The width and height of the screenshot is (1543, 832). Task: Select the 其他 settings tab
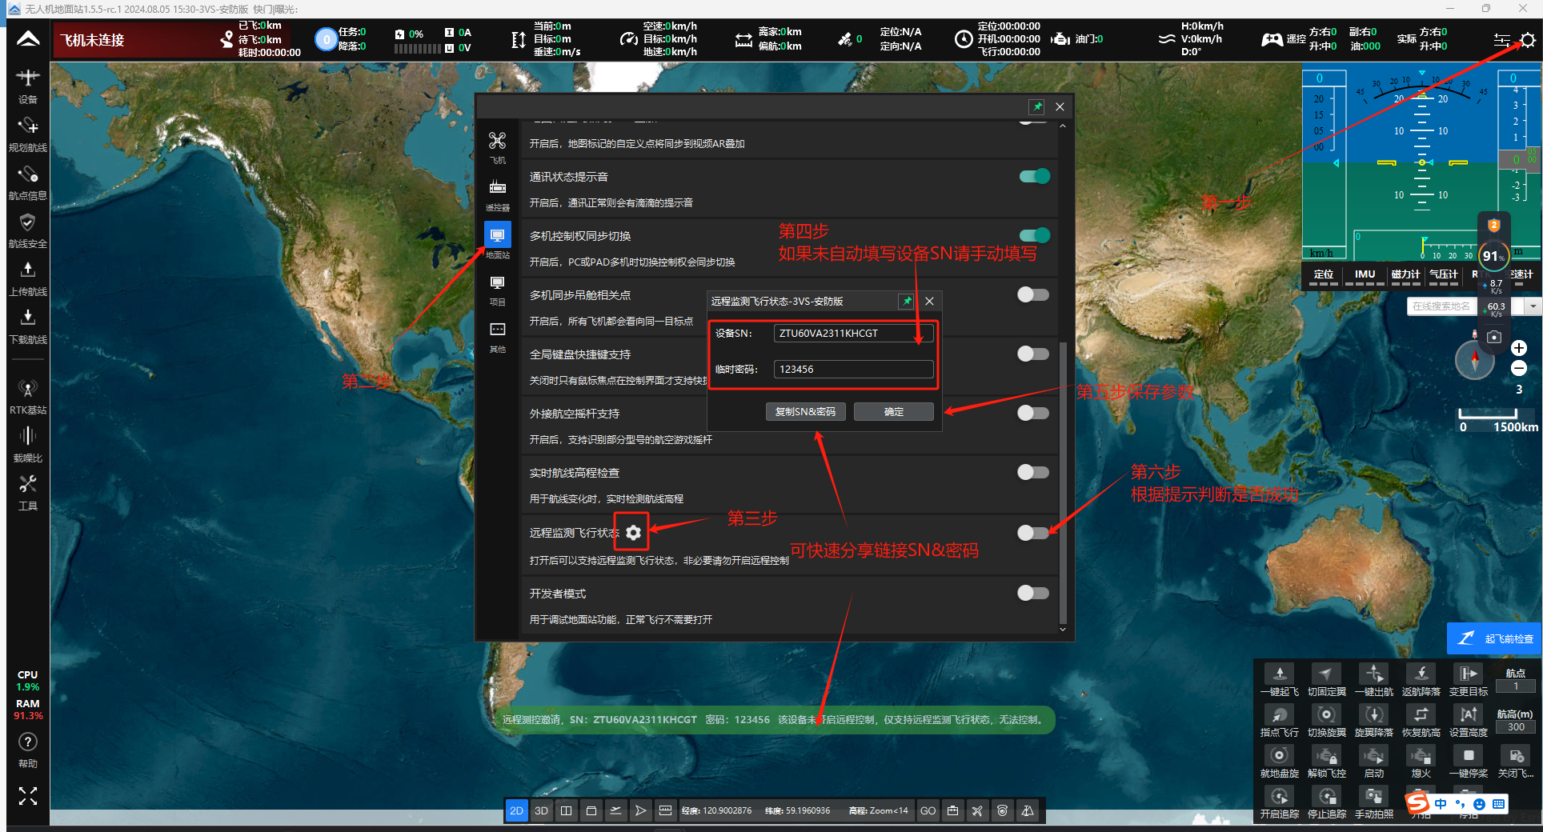click(497, 337)
